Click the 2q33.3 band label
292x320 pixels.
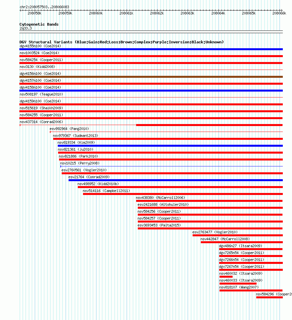(26, 28)
